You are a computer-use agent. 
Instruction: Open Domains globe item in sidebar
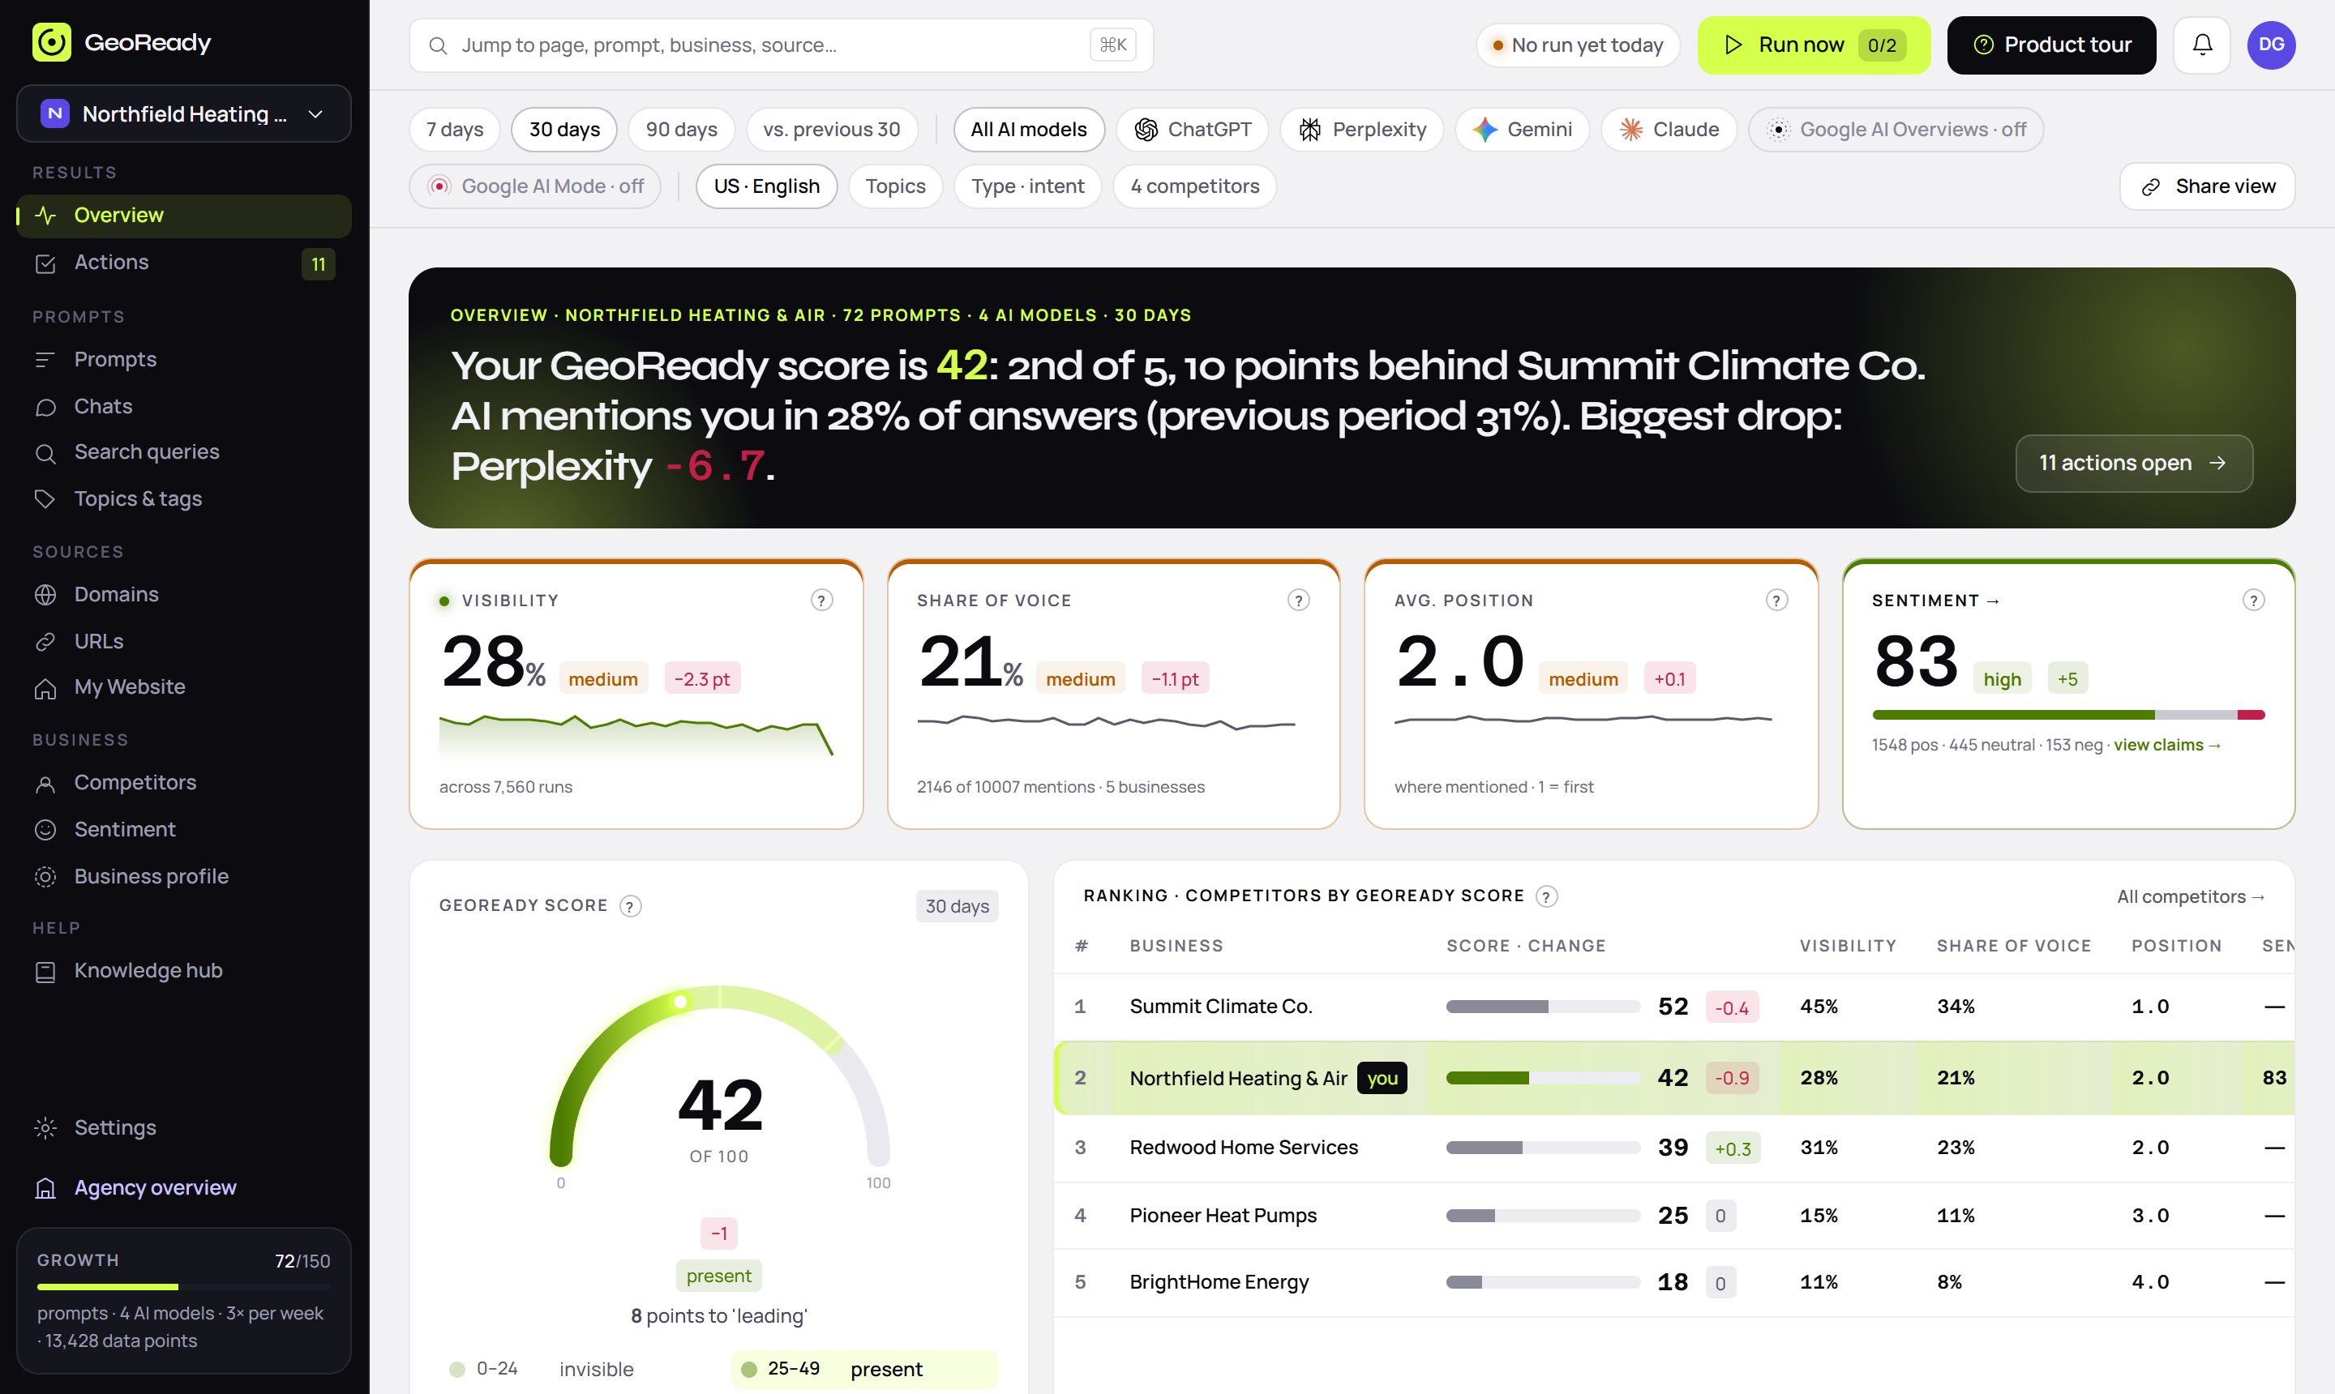tap(183, 595)
